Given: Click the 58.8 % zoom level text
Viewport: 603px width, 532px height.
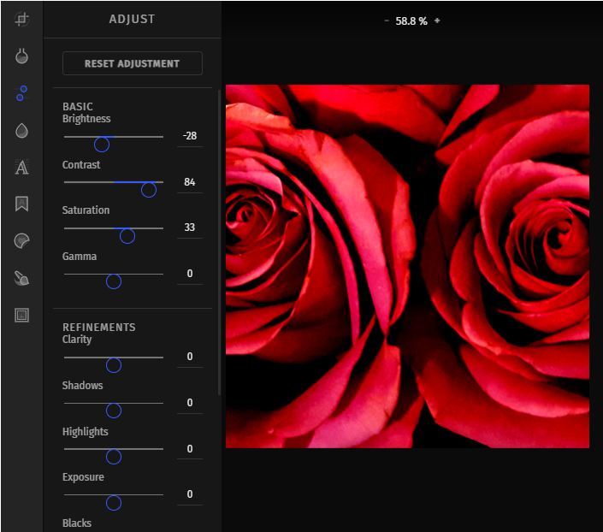Looking at the screenshot, I should click(x=411, y=21).
